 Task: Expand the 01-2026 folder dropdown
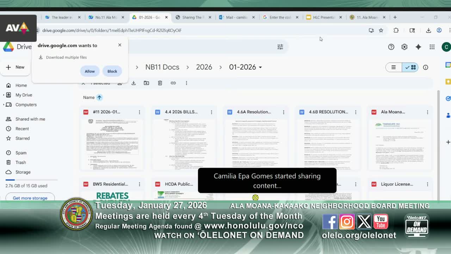click(x=260, y=67)
